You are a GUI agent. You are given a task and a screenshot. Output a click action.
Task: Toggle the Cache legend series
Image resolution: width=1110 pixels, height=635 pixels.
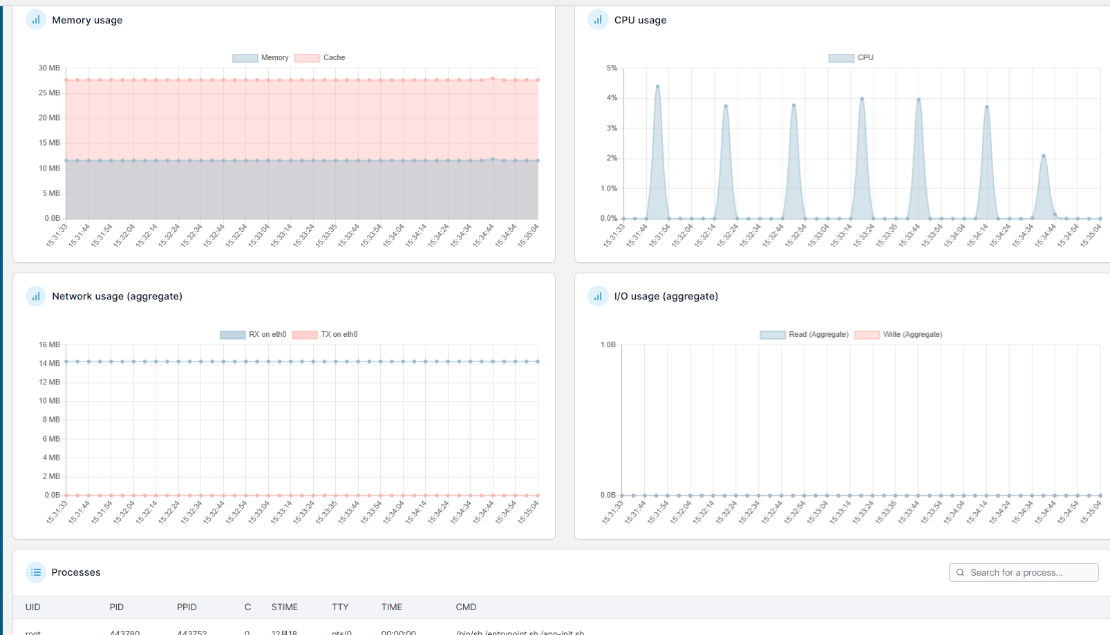pyautogui.click(x=320, y=58)
